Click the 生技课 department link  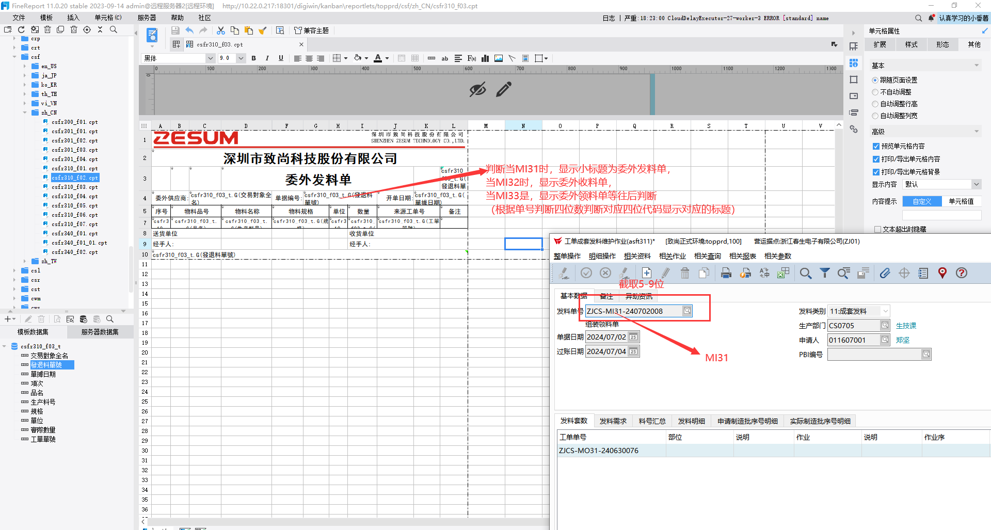tap(906, 326)
